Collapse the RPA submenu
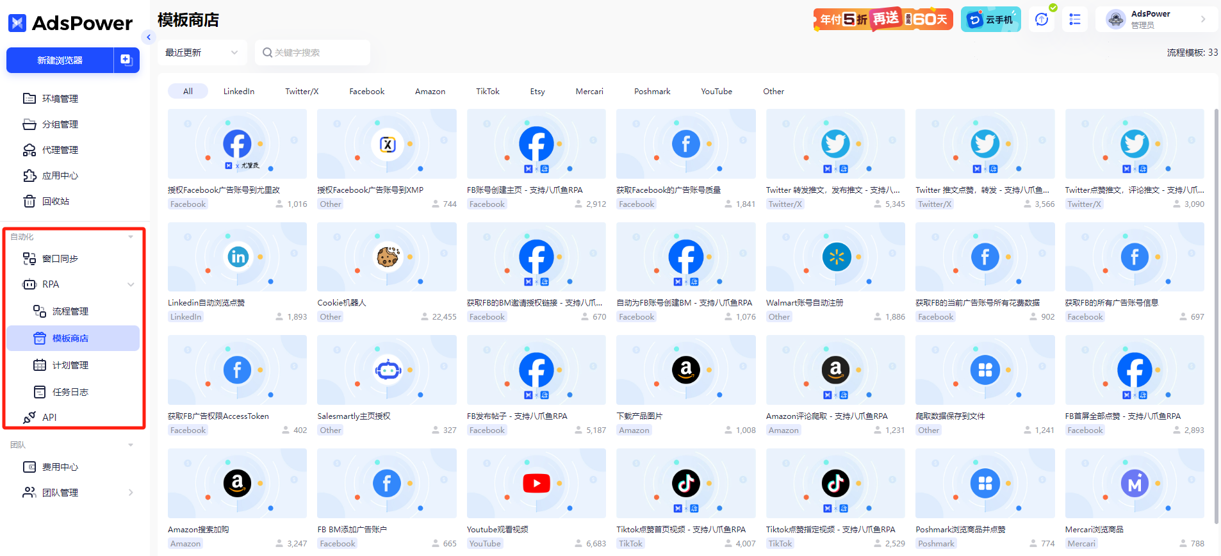 point(131,284)
